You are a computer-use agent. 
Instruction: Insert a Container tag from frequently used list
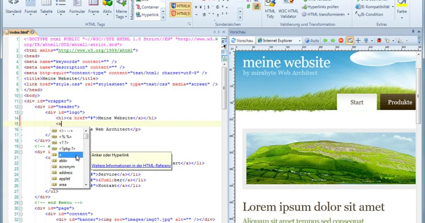click(x=148, y=7)
